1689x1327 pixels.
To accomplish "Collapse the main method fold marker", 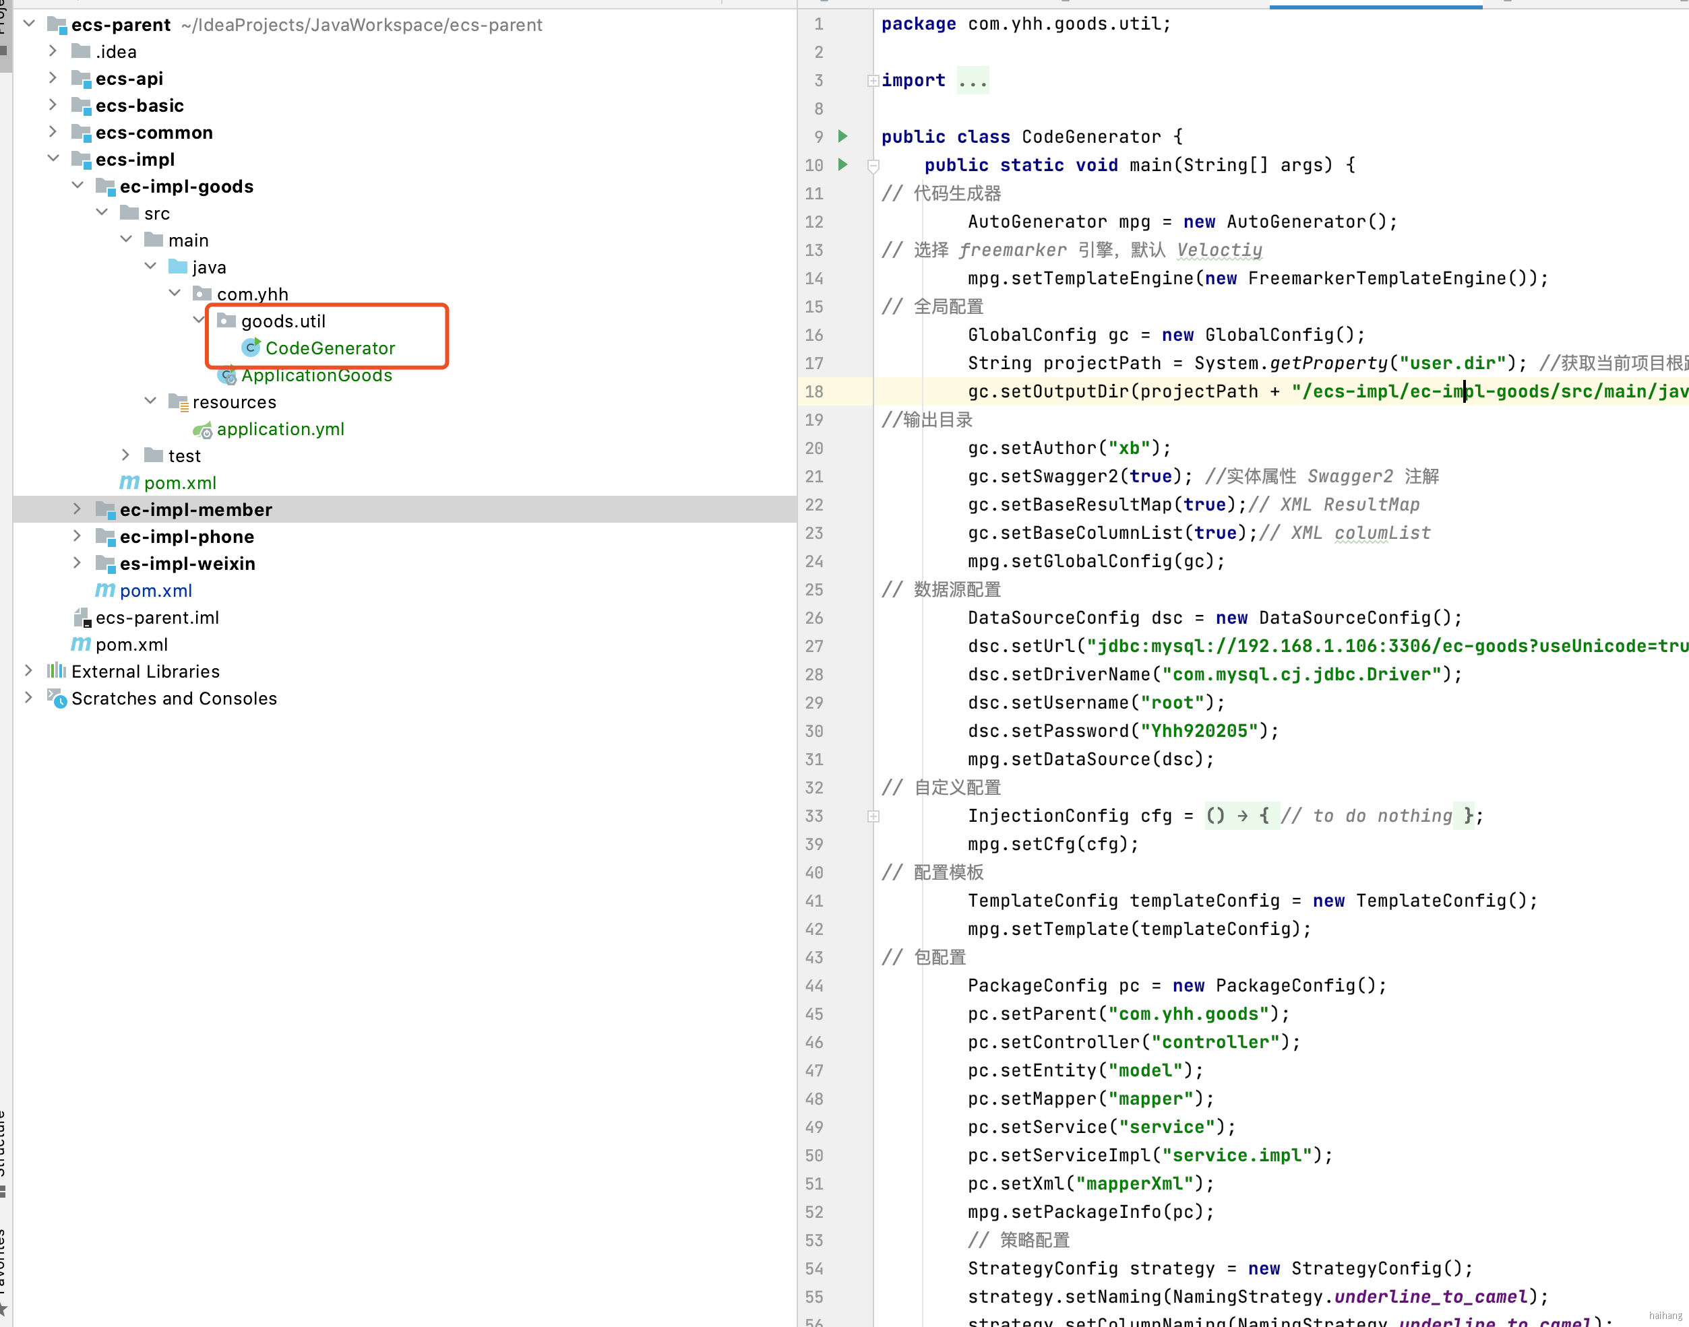I will (x=873, y=166).
